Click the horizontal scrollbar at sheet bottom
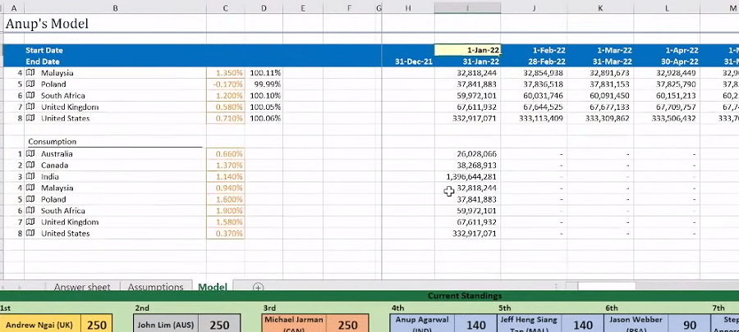Viewport: 739px width, 332px height. [x=606, y=287]
